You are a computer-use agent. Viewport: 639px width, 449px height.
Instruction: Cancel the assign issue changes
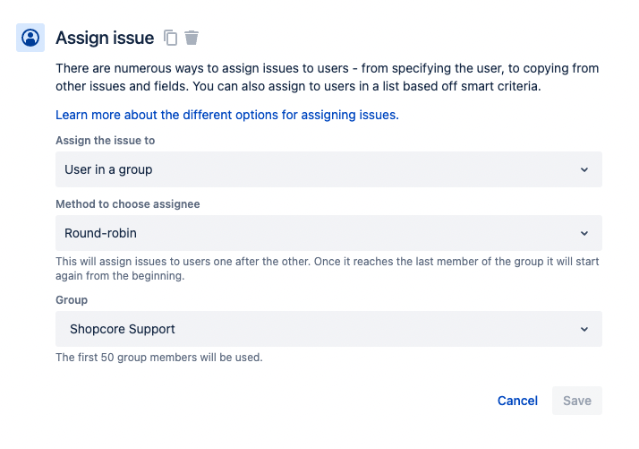[x=517, y=401]
